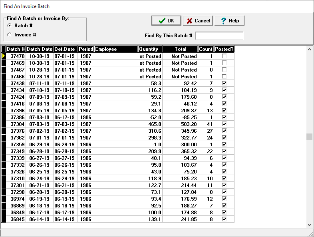Click the yellow current-row arrow indicator
Screen dimensions: 314x237
[4, 56]
